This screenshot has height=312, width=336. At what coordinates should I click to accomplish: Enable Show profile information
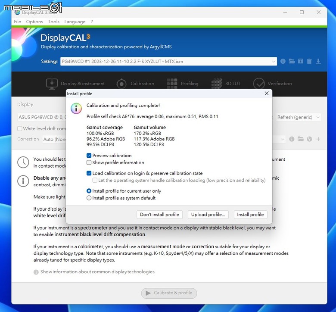89,162
